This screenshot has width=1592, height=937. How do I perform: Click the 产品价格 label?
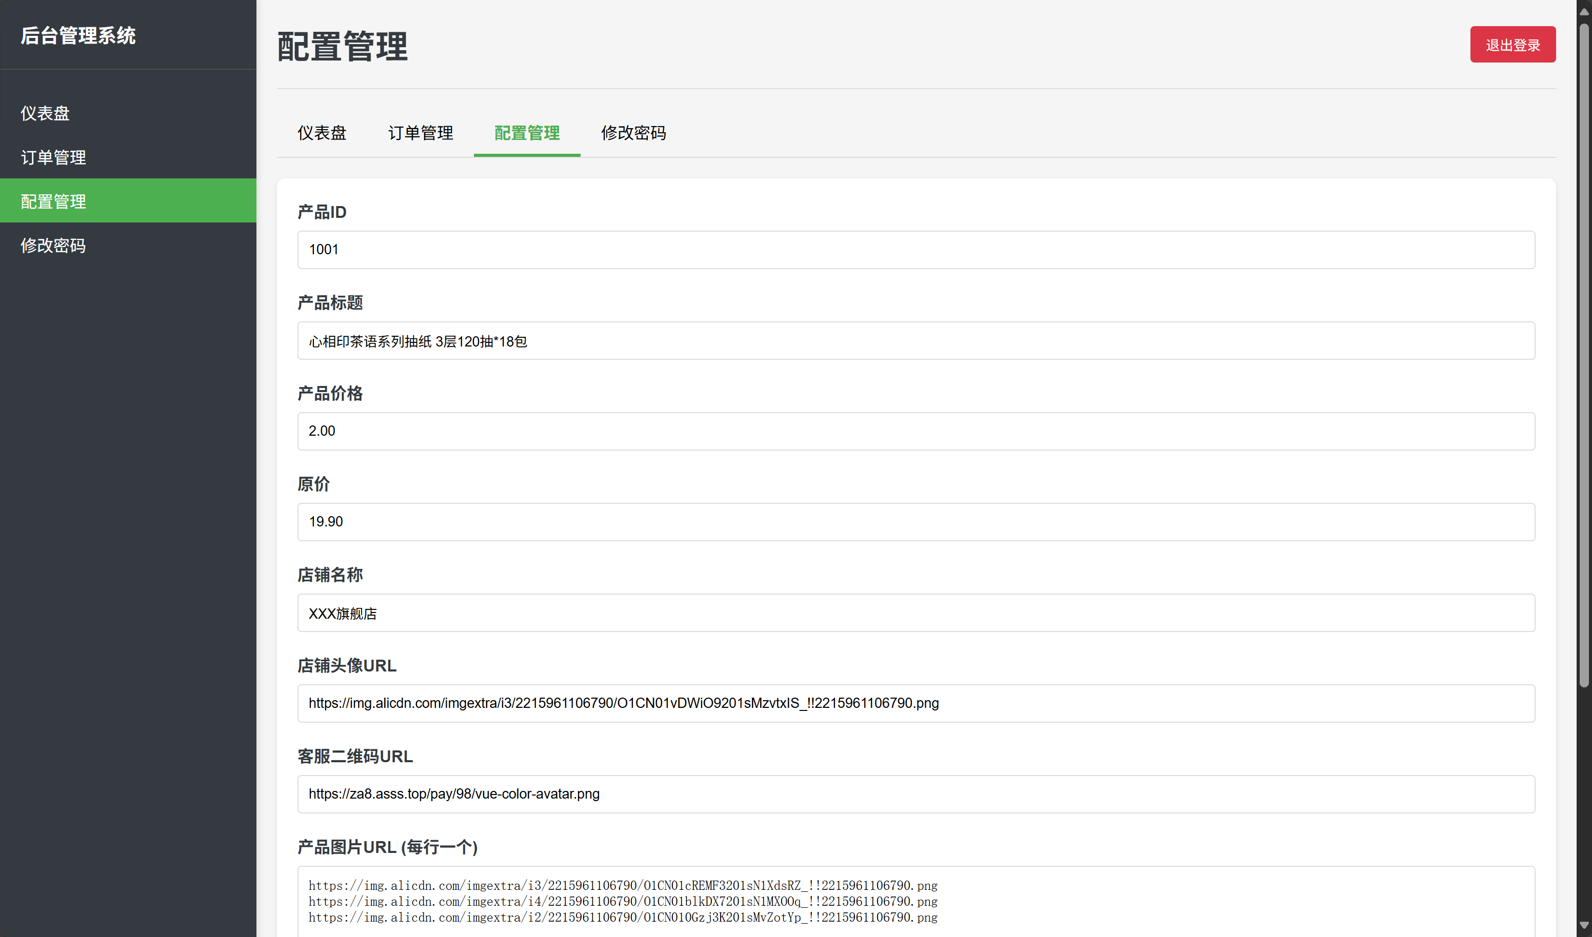tap(330, 393)
